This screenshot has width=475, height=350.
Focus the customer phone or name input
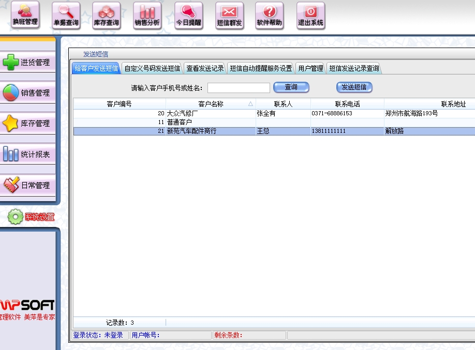coord(239,88)
